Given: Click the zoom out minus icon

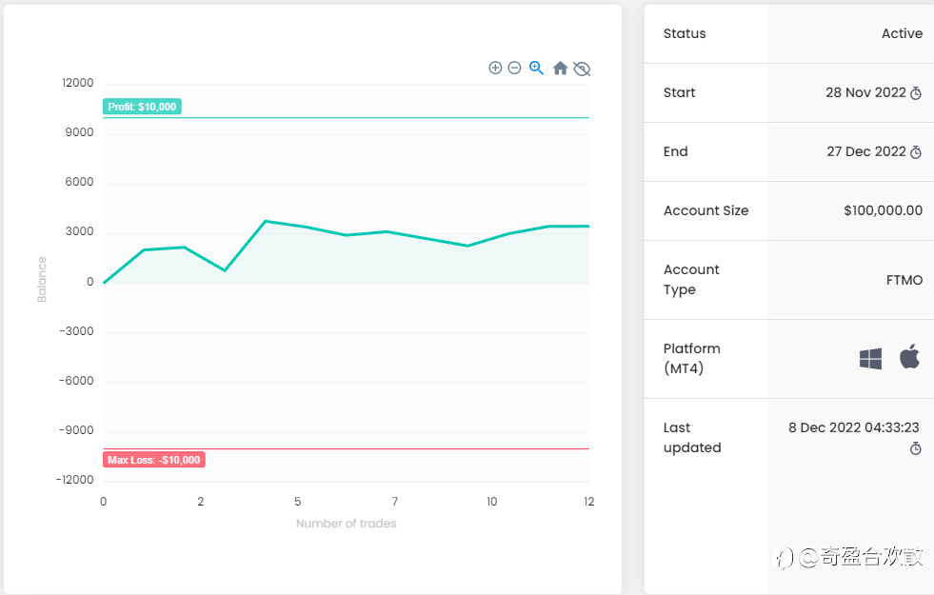Looking at the screenshot, I should [x=515, y=68].
